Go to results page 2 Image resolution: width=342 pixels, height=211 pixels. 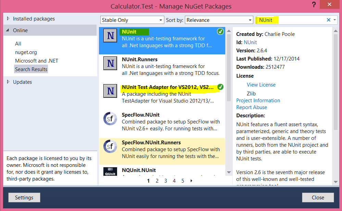point(157,181)
